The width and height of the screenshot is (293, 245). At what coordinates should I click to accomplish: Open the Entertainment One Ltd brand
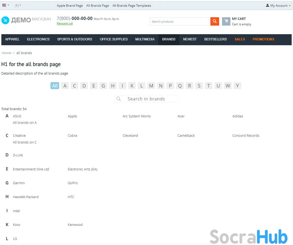[31, 169]
